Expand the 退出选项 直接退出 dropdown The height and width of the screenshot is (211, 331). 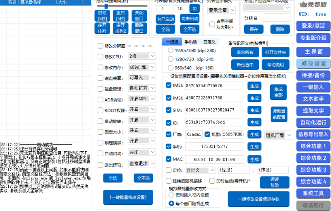click(142, 164)
